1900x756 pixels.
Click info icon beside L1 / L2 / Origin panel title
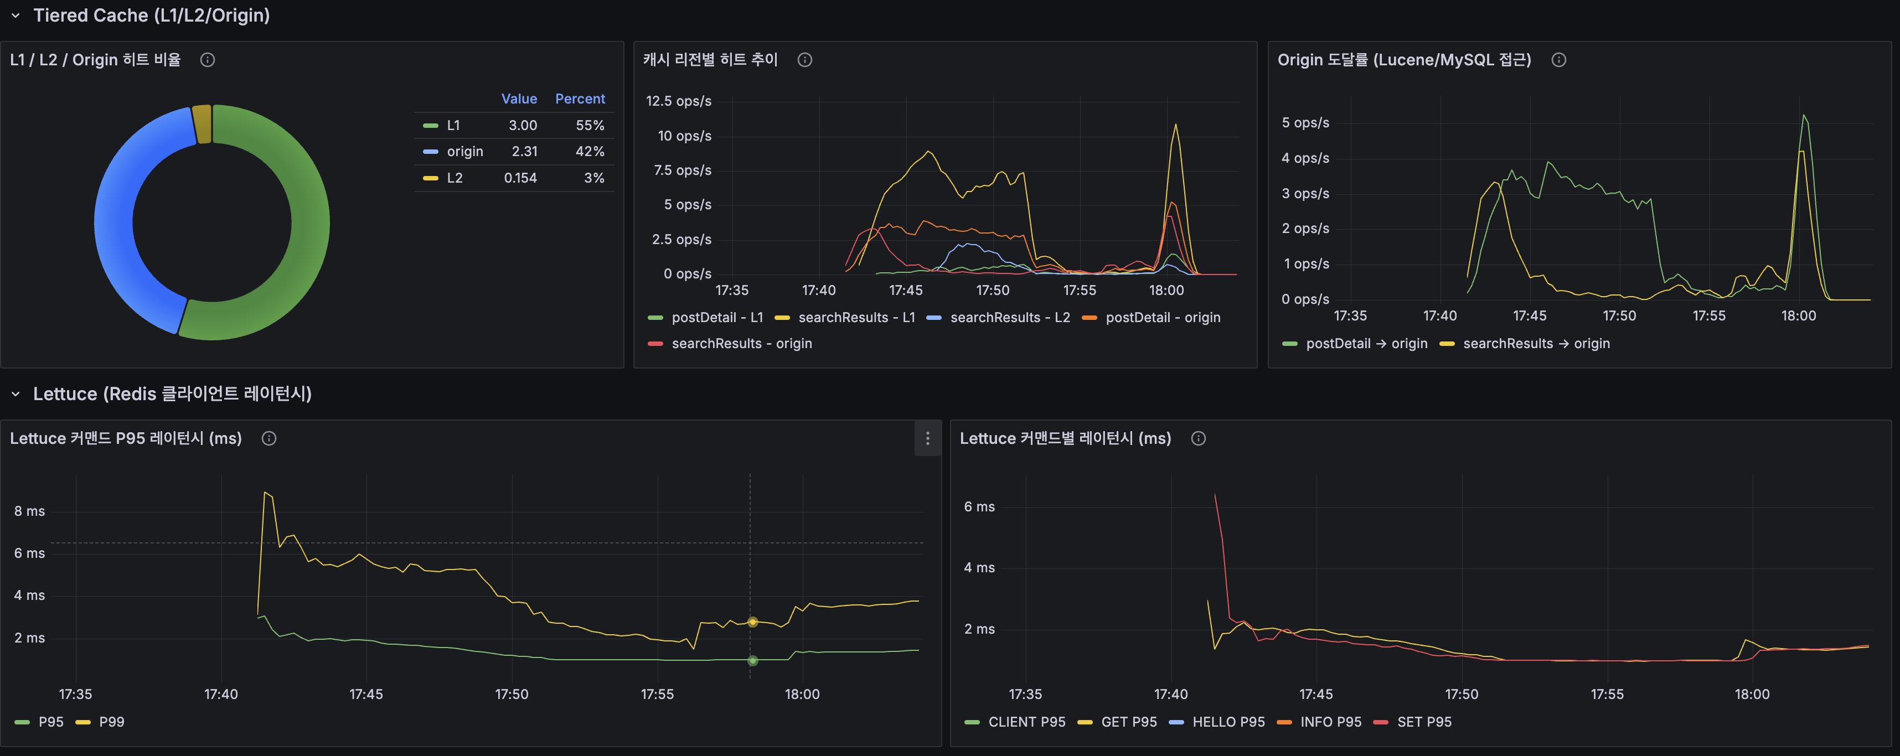point(207,60)
